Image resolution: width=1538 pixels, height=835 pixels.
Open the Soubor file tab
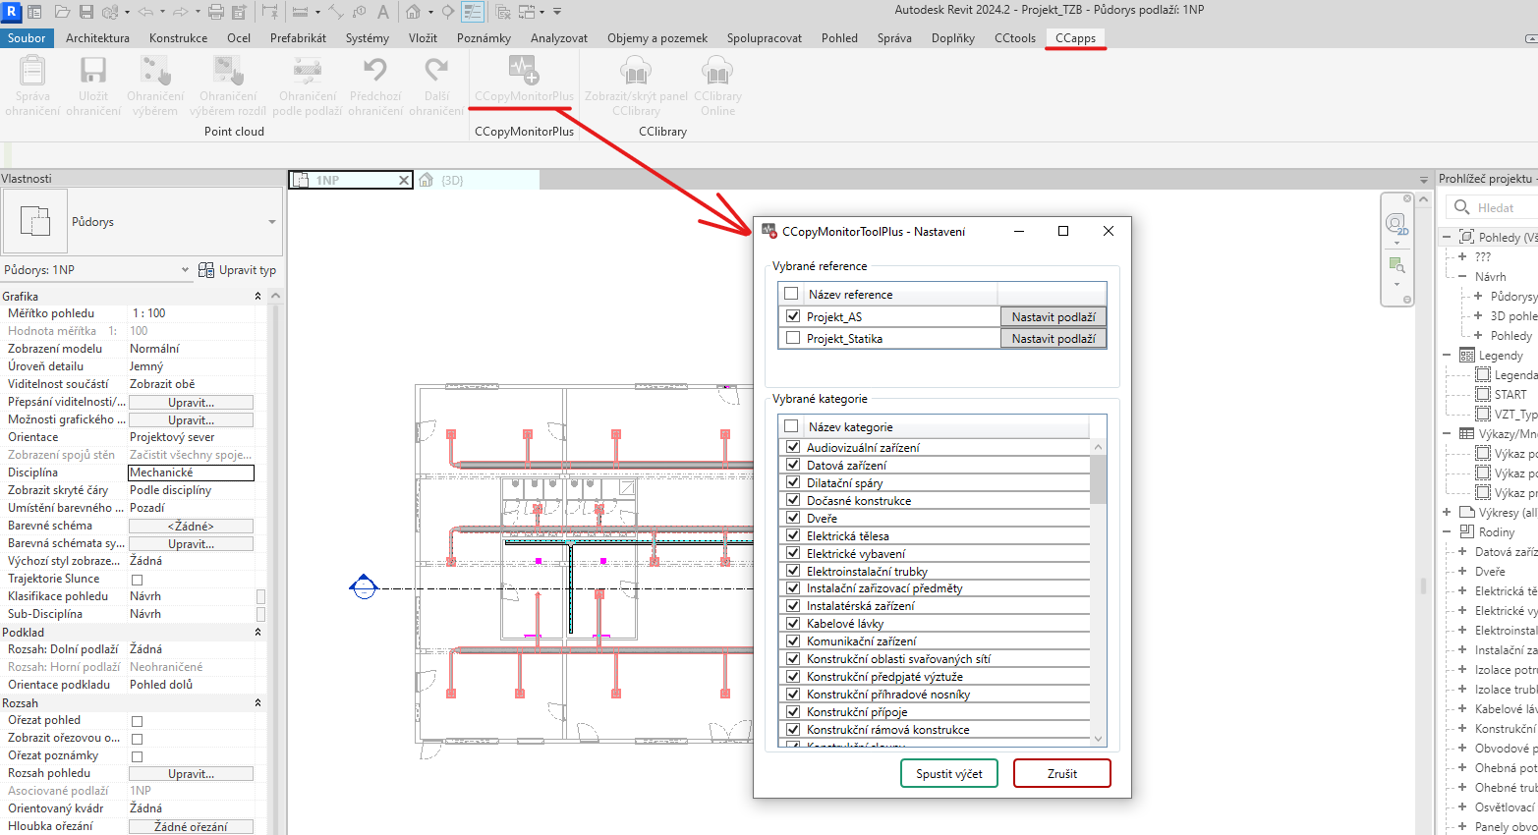coord(27,38)
